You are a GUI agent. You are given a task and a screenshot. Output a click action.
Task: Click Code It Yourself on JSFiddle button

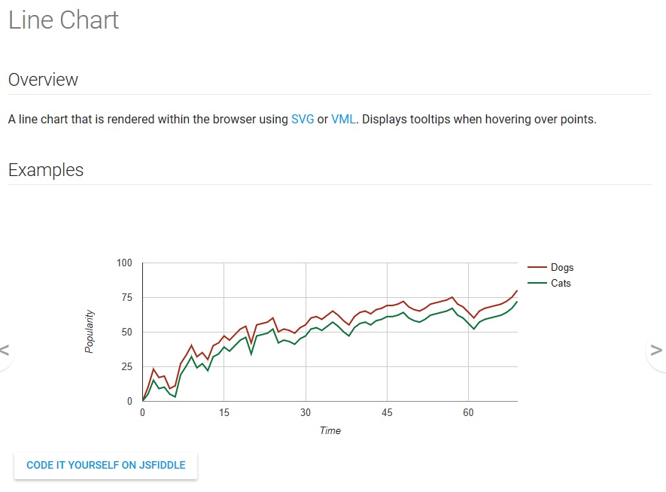tap(106, 465)
